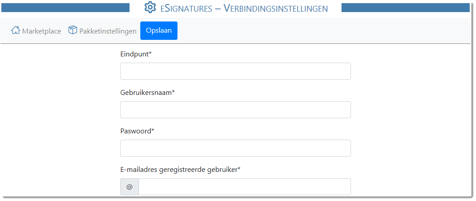The height and width of the screenshot is (201, 476).
Task: Click inside the Paswoord field
Action: tap(236, 148)
